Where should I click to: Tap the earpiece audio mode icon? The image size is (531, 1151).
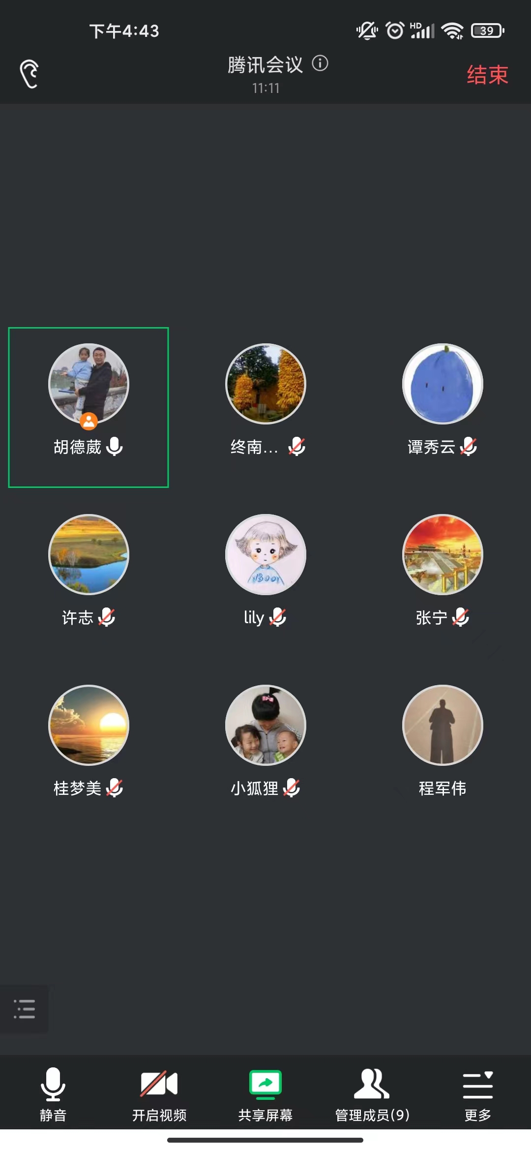[x=29, y=74]
